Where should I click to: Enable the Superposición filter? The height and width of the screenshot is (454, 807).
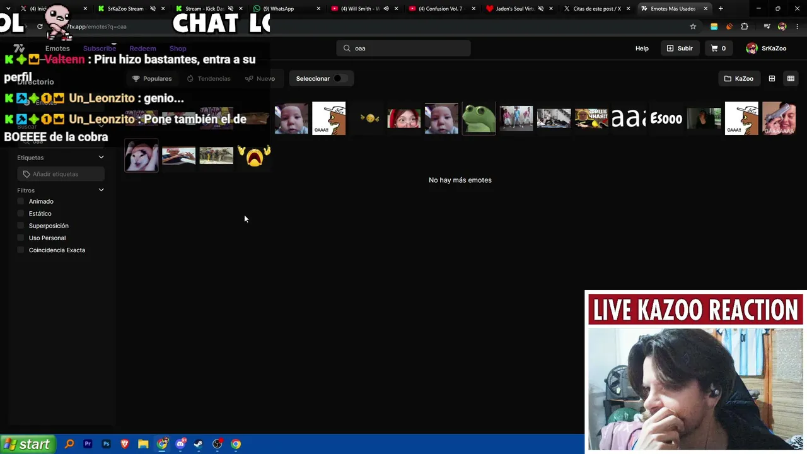click(x=21, y=226)
